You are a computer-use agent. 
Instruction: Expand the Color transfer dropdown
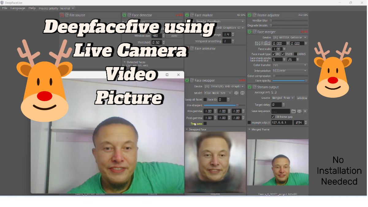[289, 65]
